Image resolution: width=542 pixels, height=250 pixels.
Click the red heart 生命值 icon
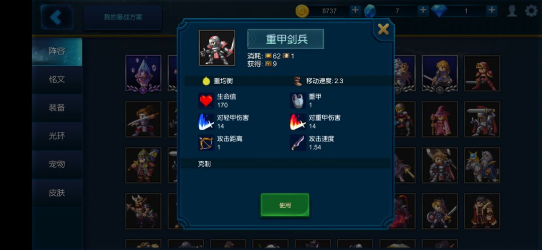click(x=206, y=100)
